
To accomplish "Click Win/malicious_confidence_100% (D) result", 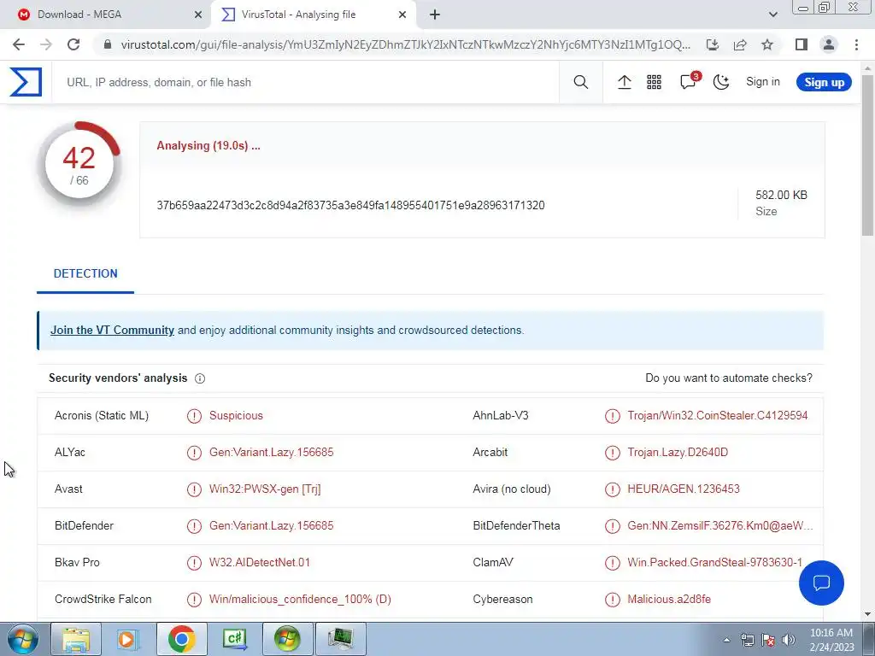I will (x=300, y=599).
